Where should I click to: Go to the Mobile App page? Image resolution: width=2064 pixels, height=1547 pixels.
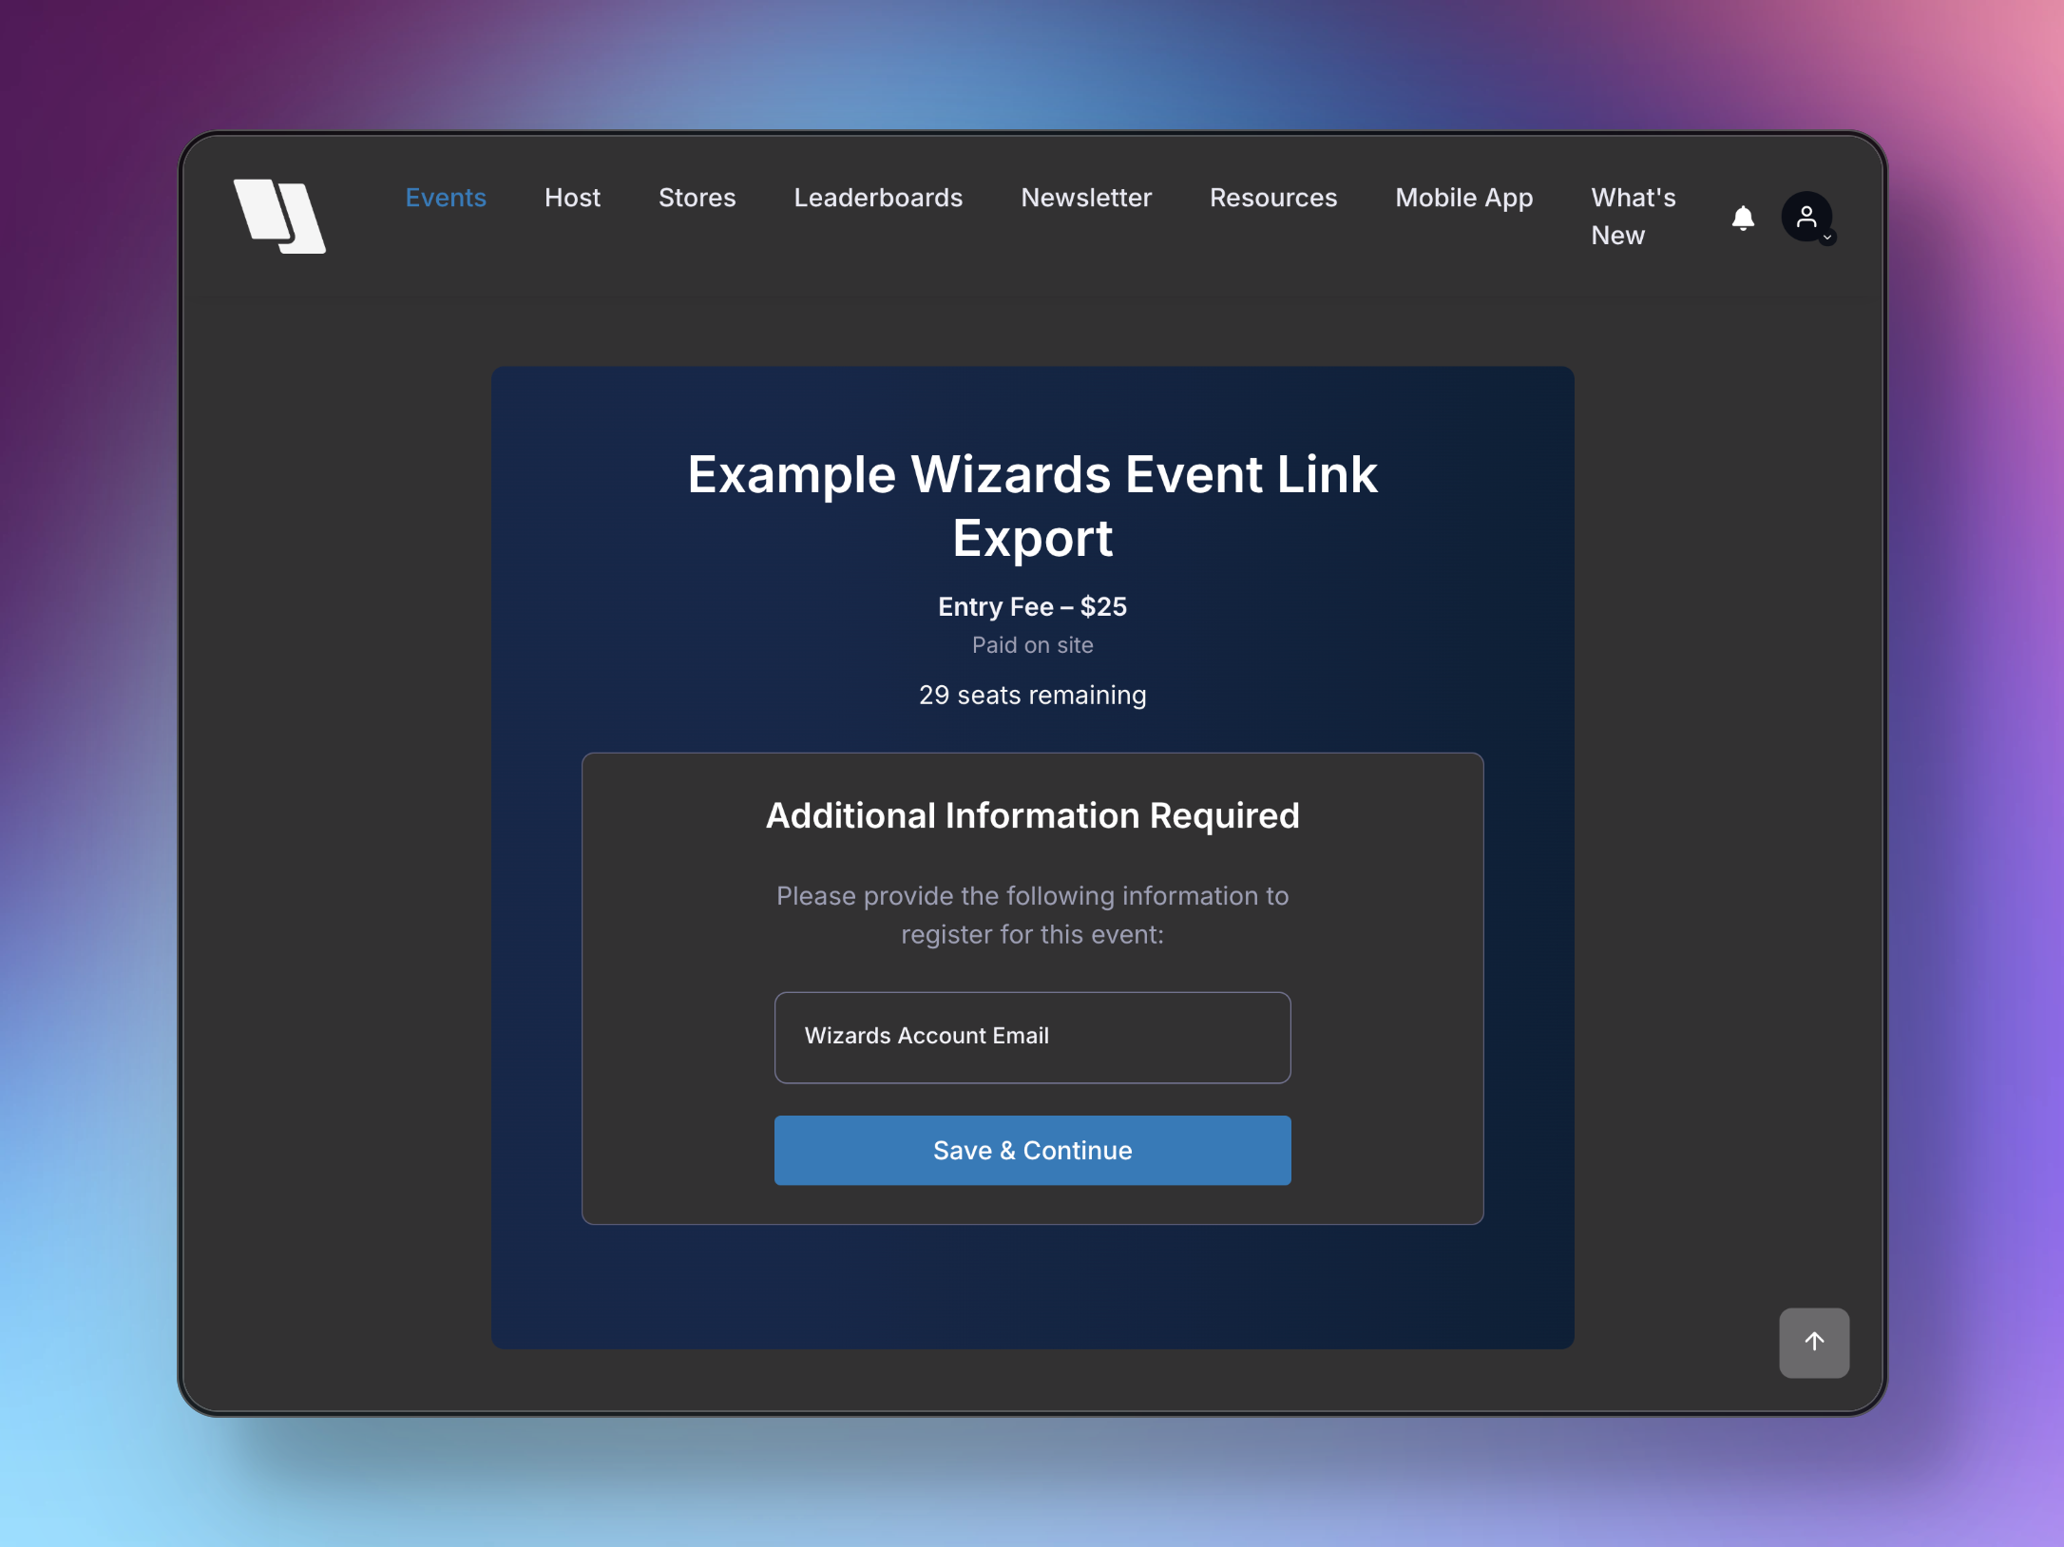point(1463,198)
